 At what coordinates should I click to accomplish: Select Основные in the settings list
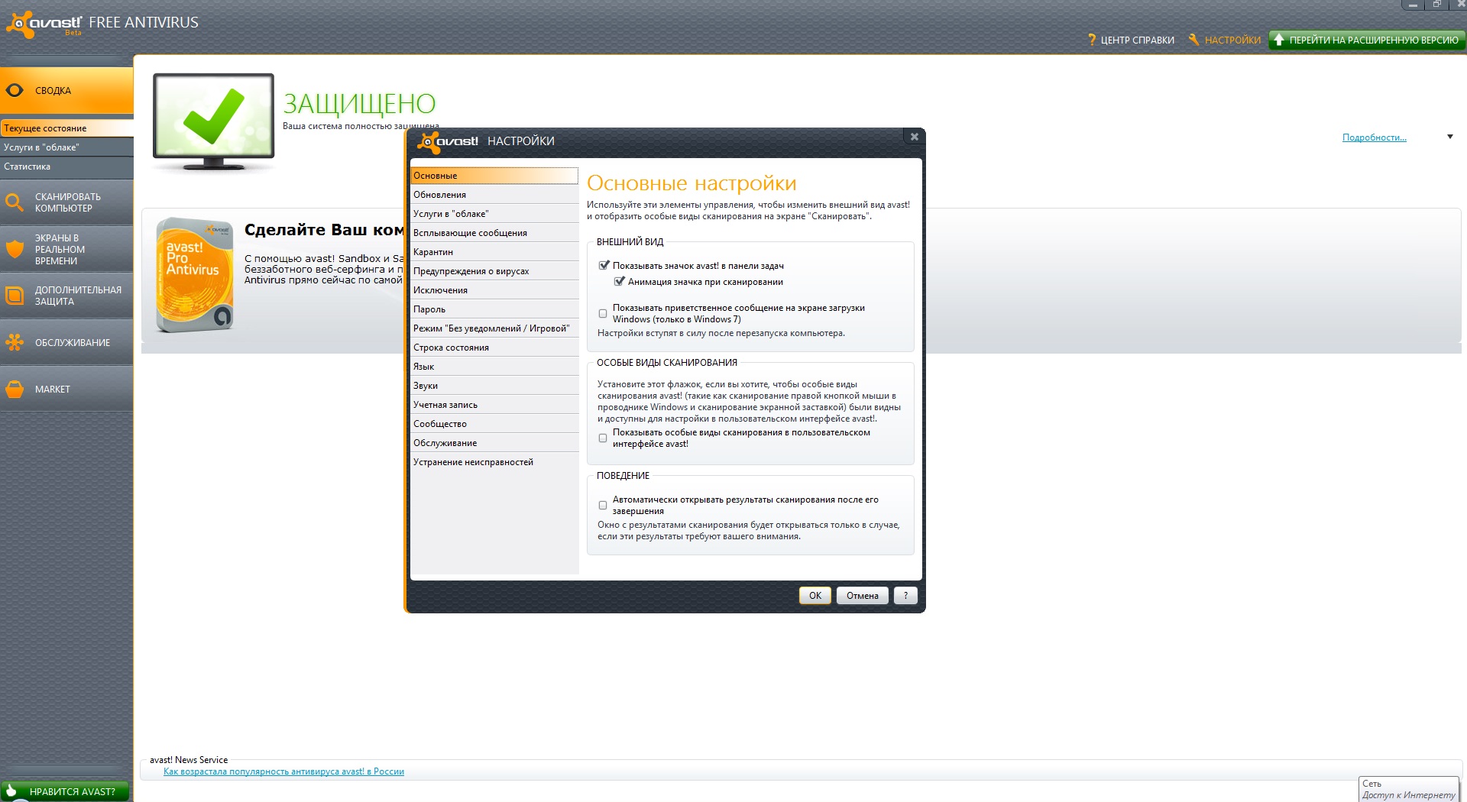[x=494, y=176]
